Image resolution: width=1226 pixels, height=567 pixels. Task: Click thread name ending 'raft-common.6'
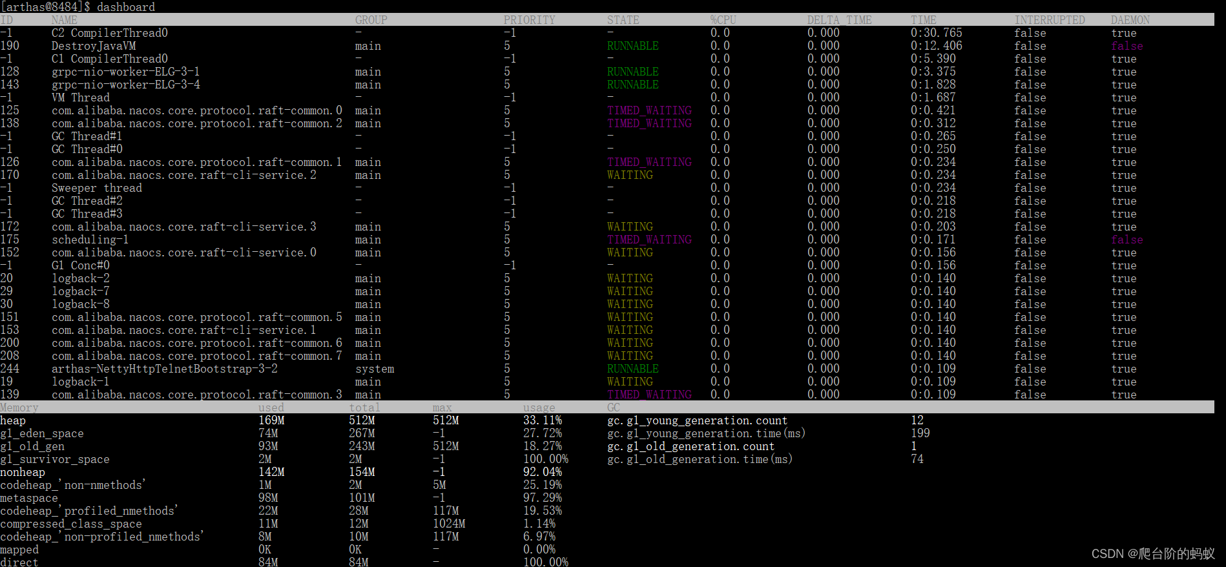tap(197, 343)
